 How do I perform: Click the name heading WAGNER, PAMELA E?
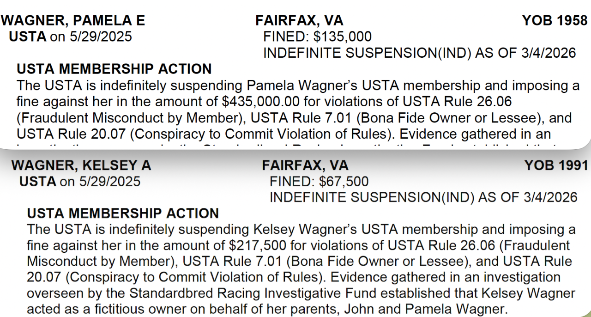tap(73, 20)
